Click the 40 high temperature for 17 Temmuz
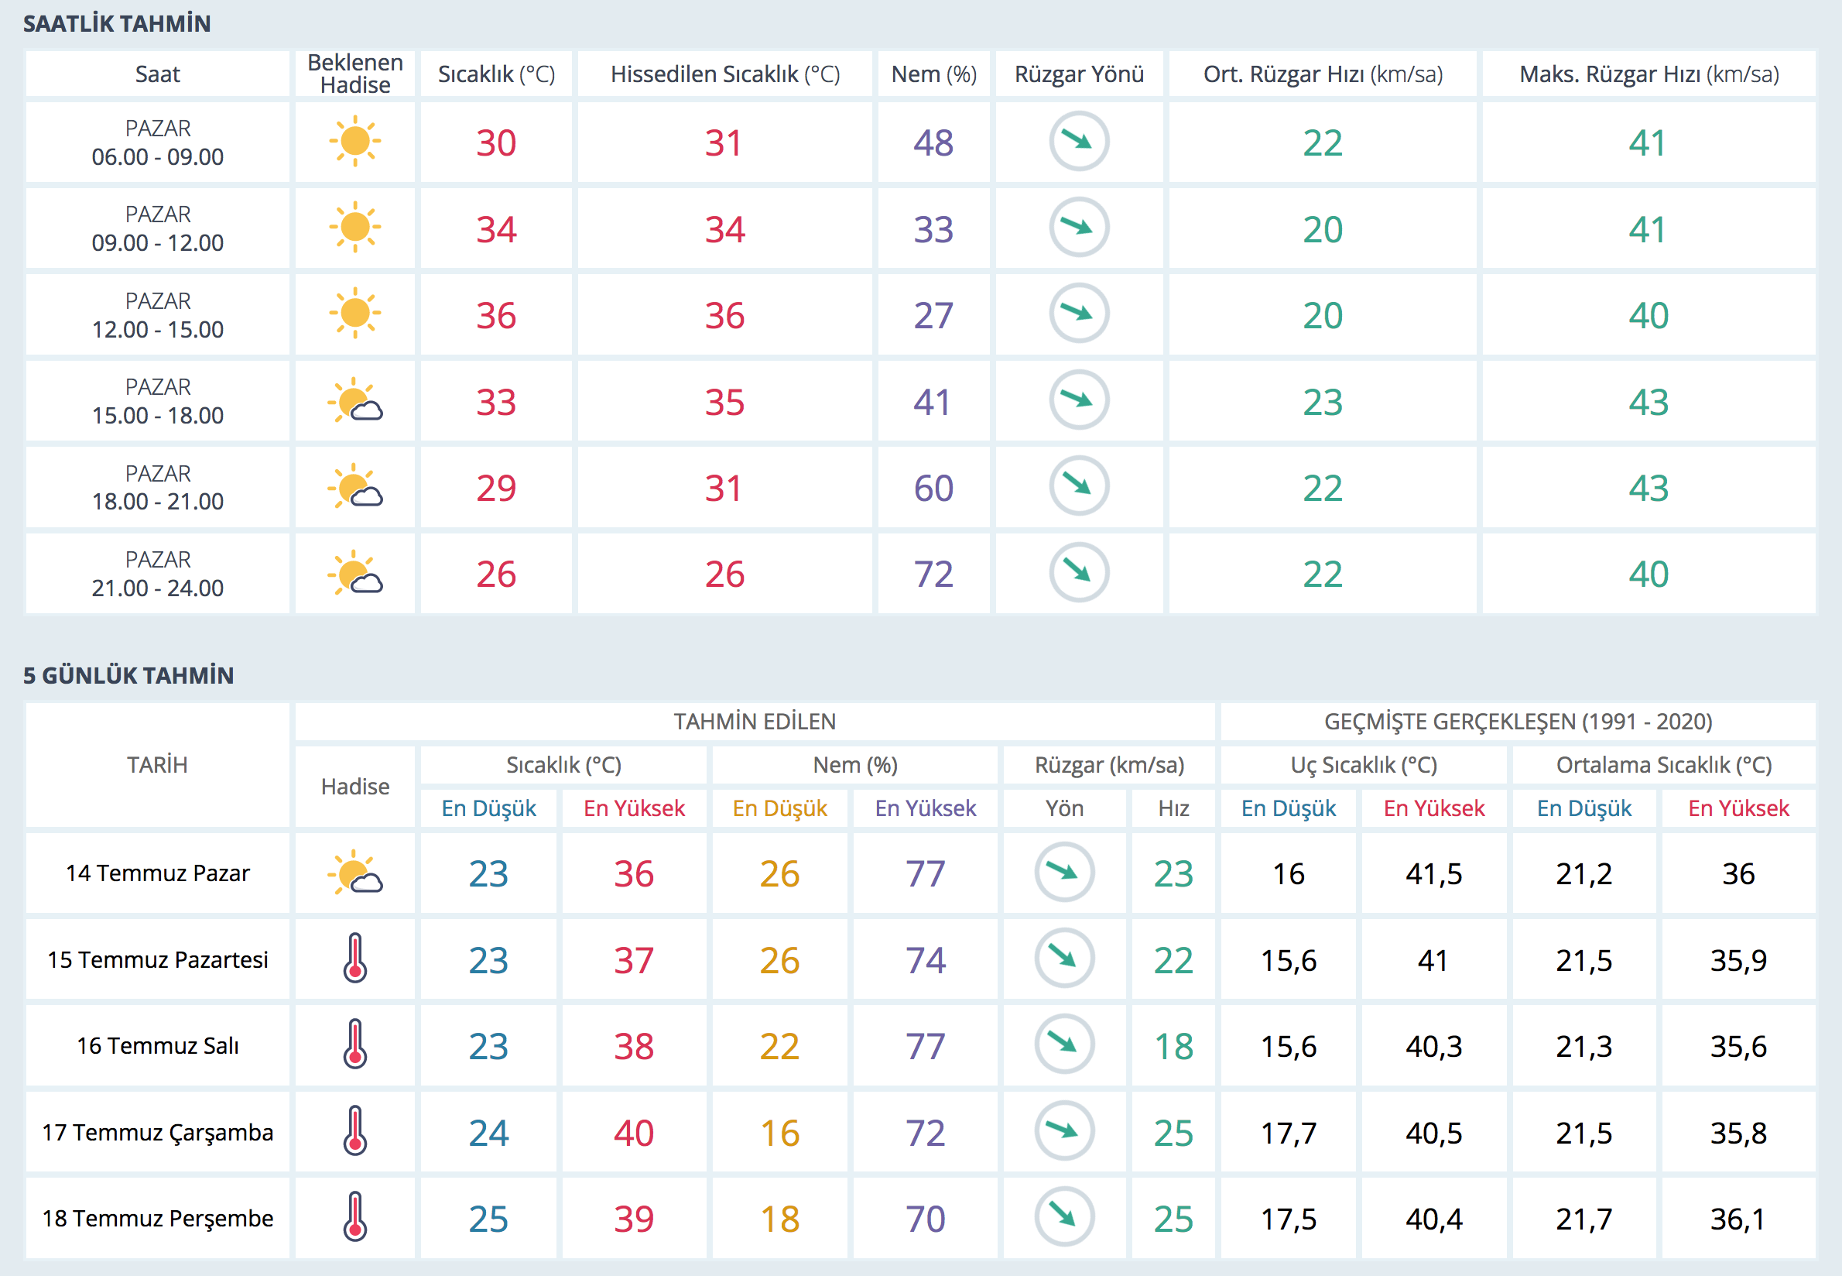Screen dimensions: 1842x1276 pos(634,1132)
